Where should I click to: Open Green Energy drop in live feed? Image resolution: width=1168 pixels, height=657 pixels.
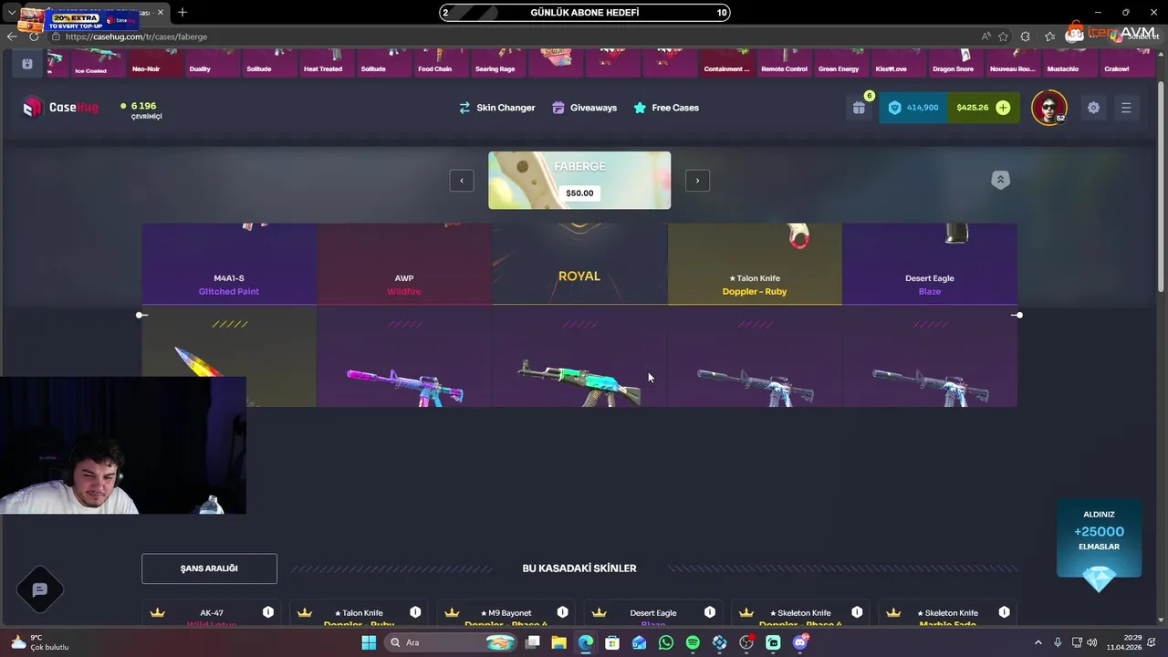point(839,63)
